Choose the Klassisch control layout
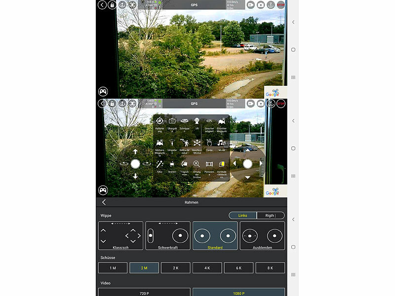 (x=120, y=235)
